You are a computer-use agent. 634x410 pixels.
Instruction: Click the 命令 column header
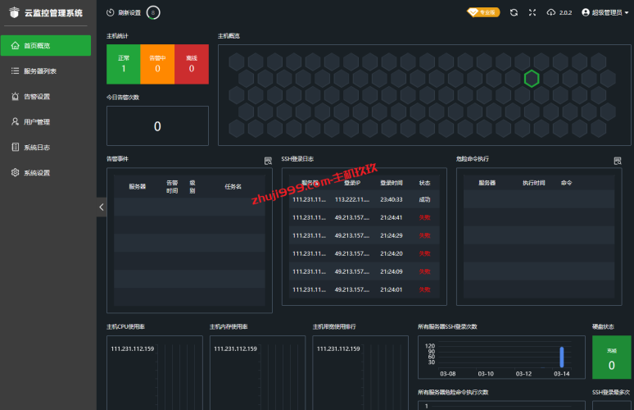pyautogui.click(x=567, y=183)
